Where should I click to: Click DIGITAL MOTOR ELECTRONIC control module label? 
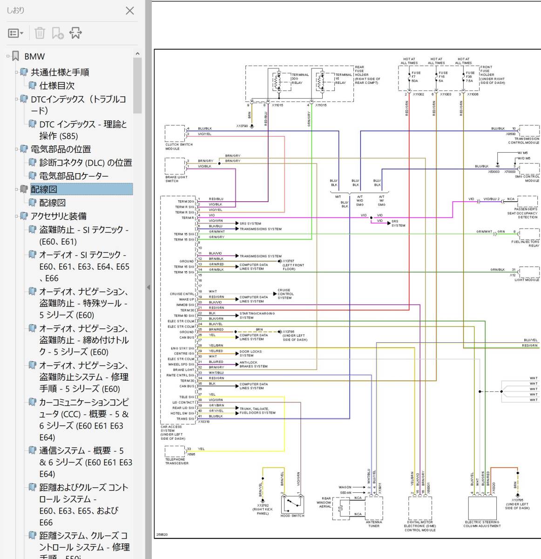coord(420,526)
